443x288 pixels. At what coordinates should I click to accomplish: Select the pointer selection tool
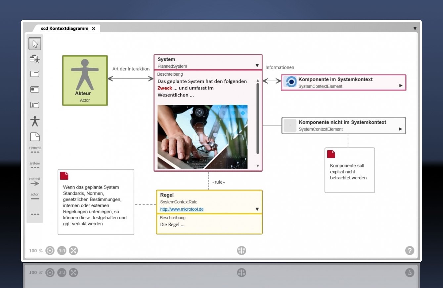[35, 44]
